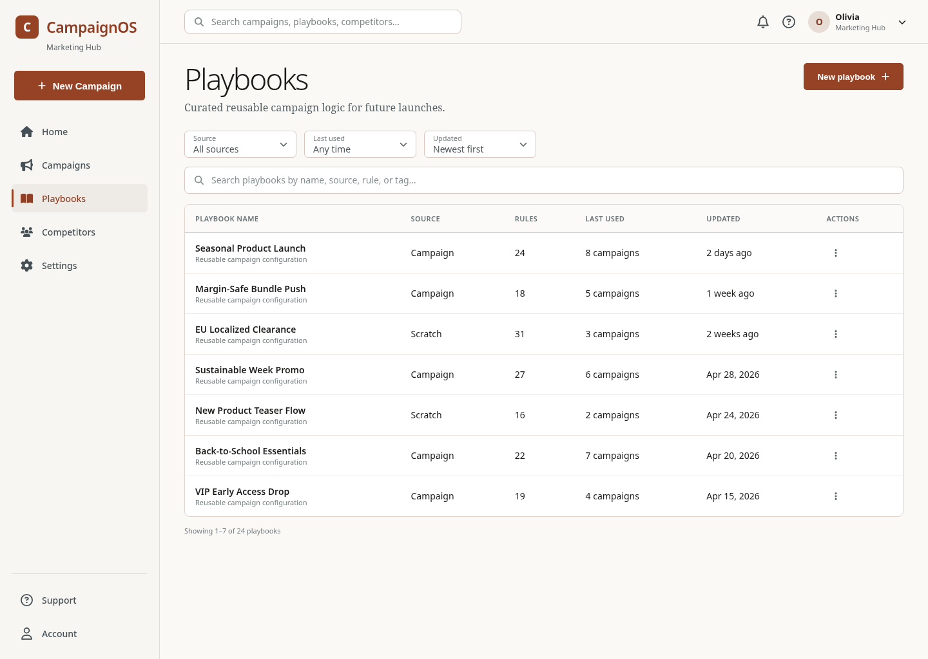This screenshot has height=659, width=928.
Task: Click 'Apr 28, 2026' date cell
Action: click(733, 375)
